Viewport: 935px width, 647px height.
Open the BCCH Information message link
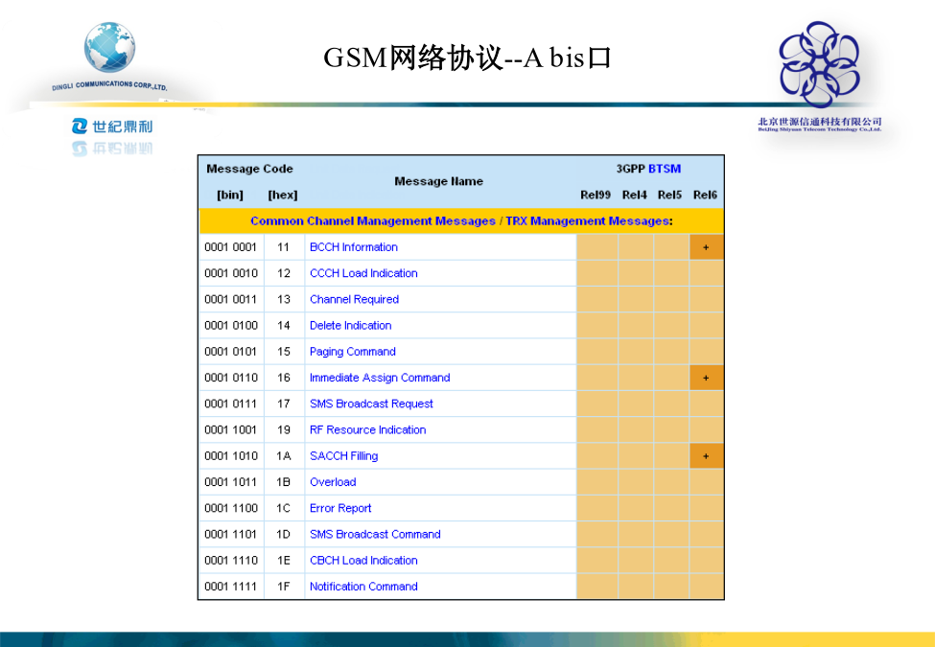354,247
